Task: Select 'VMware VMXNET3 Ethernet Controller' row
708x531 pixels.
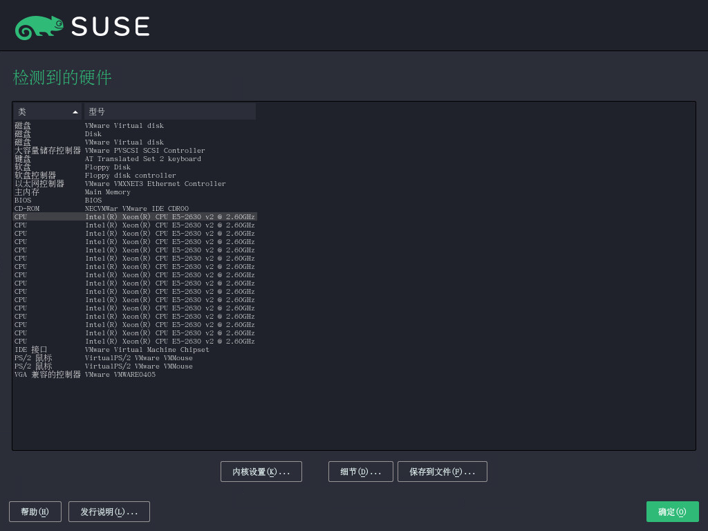Action: (135, 184)
